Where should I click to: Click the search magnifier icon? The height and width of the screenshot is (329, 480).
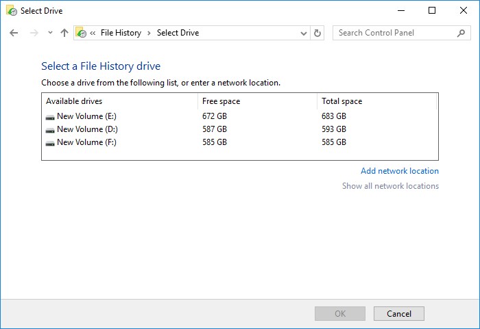pos(461,33)
